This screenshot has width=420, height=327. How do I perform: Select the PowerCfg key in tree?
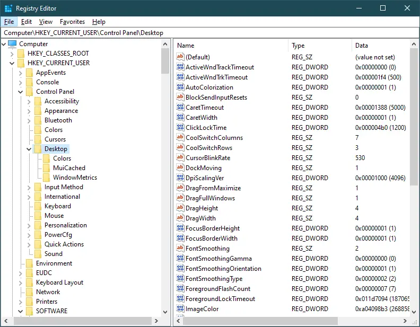58,235
